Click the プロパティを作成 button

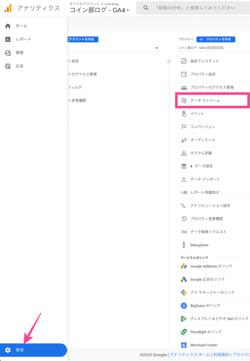pos(216,39)
